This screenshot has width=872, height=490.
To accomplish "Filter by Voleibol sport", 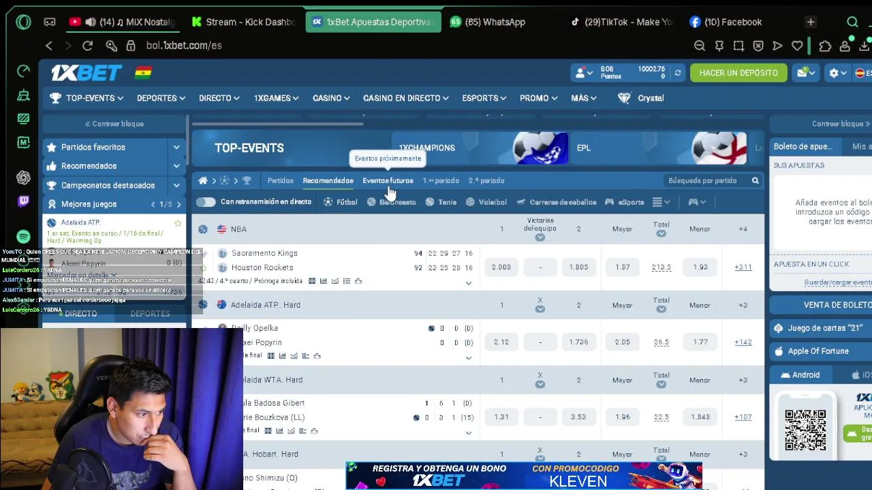I will (x=486, y=202).
